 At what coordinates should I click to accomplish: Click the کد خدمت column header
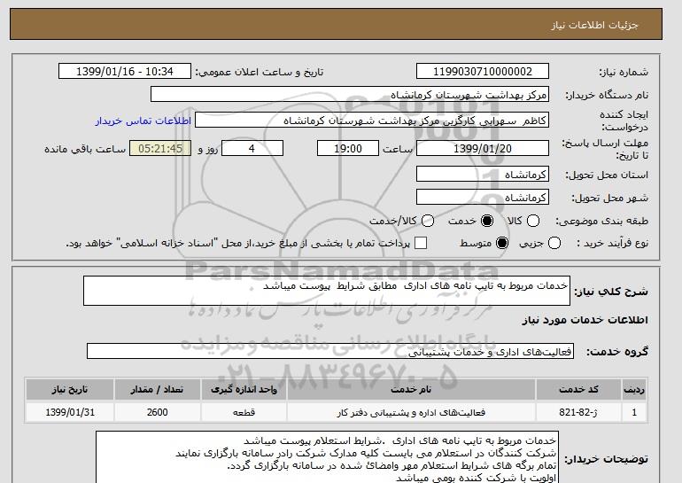pos(578,389)
